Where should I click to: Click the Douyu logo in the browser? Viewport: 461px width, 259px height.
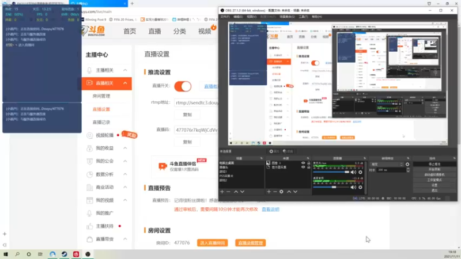click(x=93, y=31)
